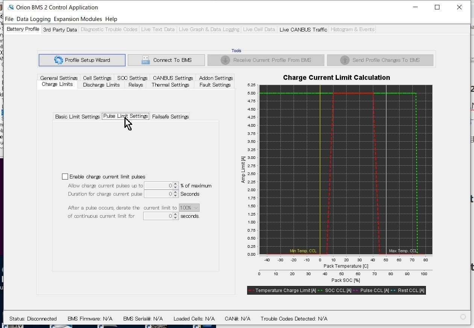Viewport: 474px width, 328px height.
Task: Open the Fault Settings tab
Action: (215, 85)
